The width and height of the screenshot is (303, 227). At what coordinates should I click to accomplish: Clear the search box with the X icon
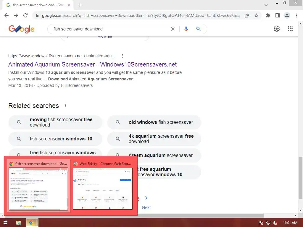(173, 29)
